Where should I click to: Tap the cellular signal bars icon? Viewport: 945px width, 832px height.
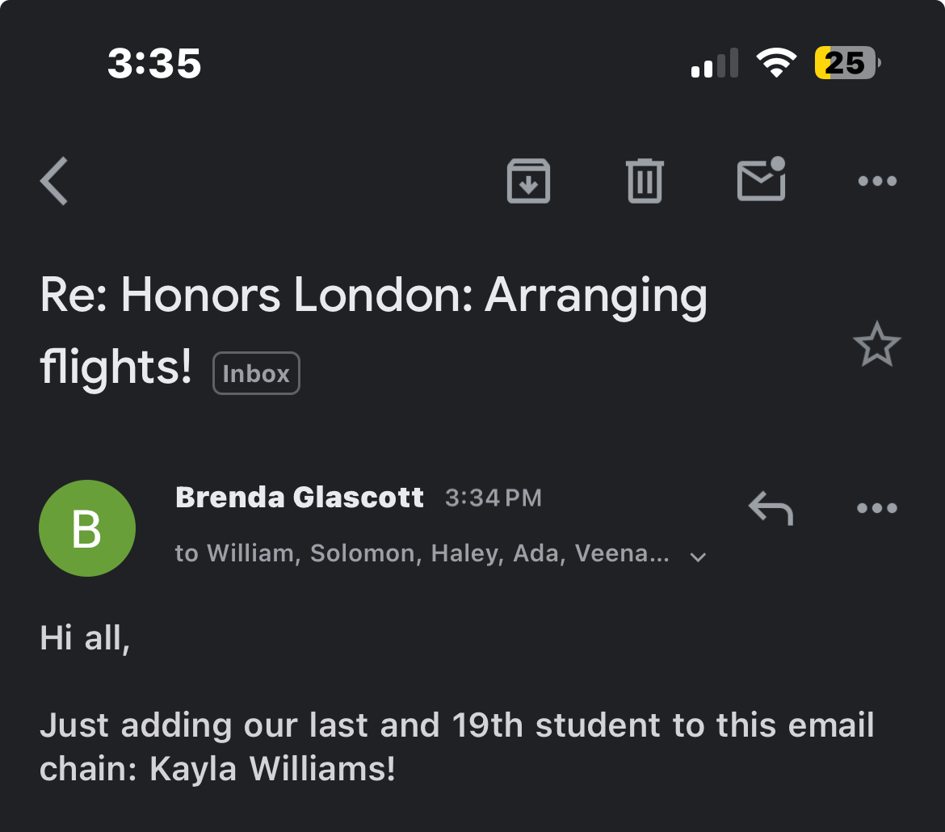[715, 63]
